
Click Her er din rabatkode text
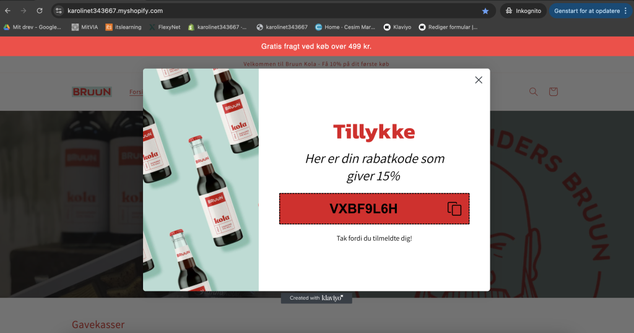[375, 167]
